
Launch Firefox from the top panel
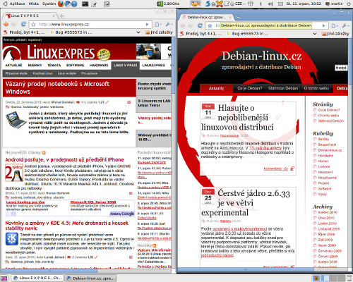point(61,4)
